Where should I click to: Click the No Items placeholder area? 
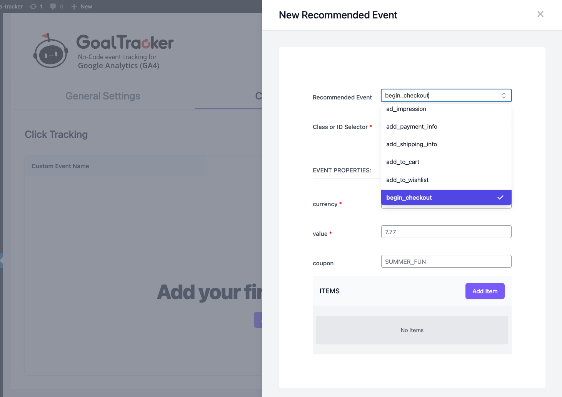pyautogui.click(x=412, y=330)
